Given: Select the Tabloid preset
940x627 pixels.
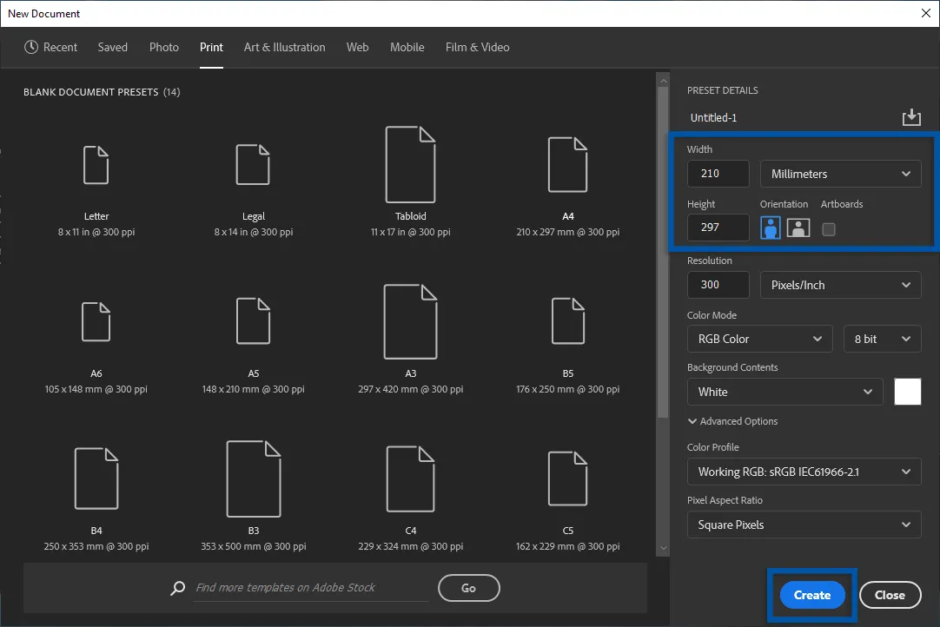Looking at the screenshot, I should pos(410,165).
